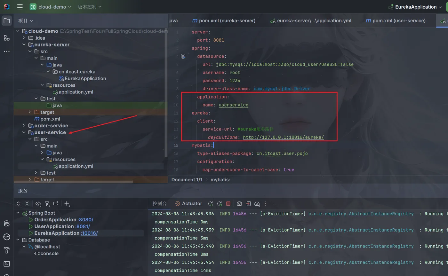The width and height of the screenshot is (448, 276).
Task: Collapse the Database services node
Action: (x=18, y=240)
